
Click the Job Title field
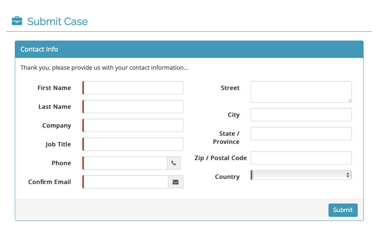pyautogui.click(x=133, y=144)
